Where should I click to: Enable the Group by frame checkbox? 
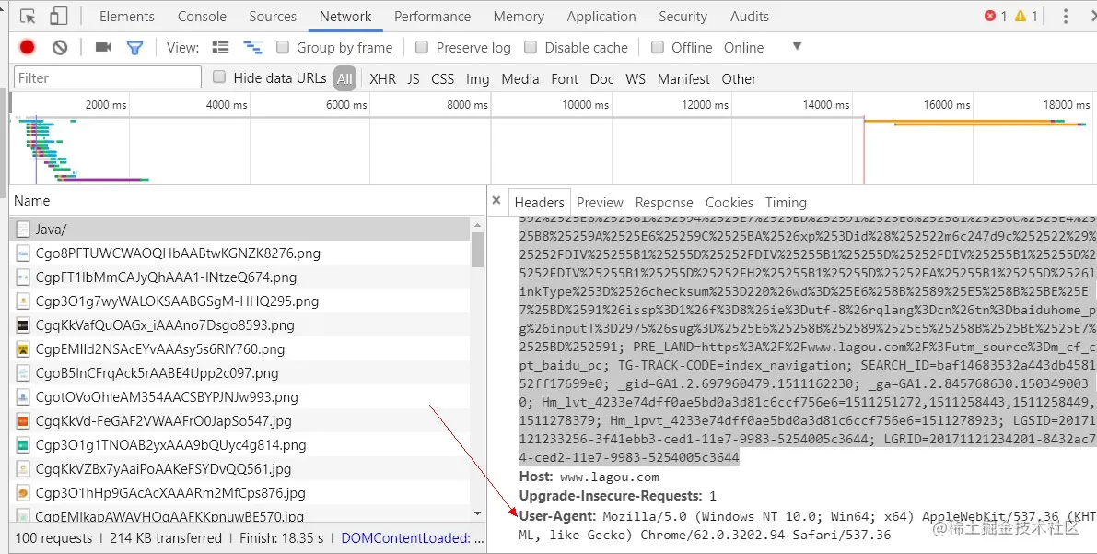pos(283,47)
